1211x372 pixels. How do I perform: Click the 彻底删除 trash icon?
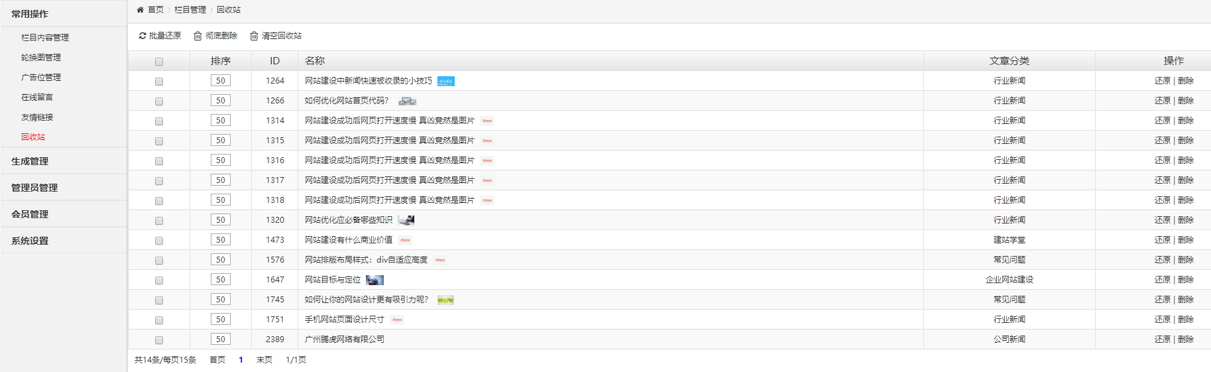click(x=198, y=36)
